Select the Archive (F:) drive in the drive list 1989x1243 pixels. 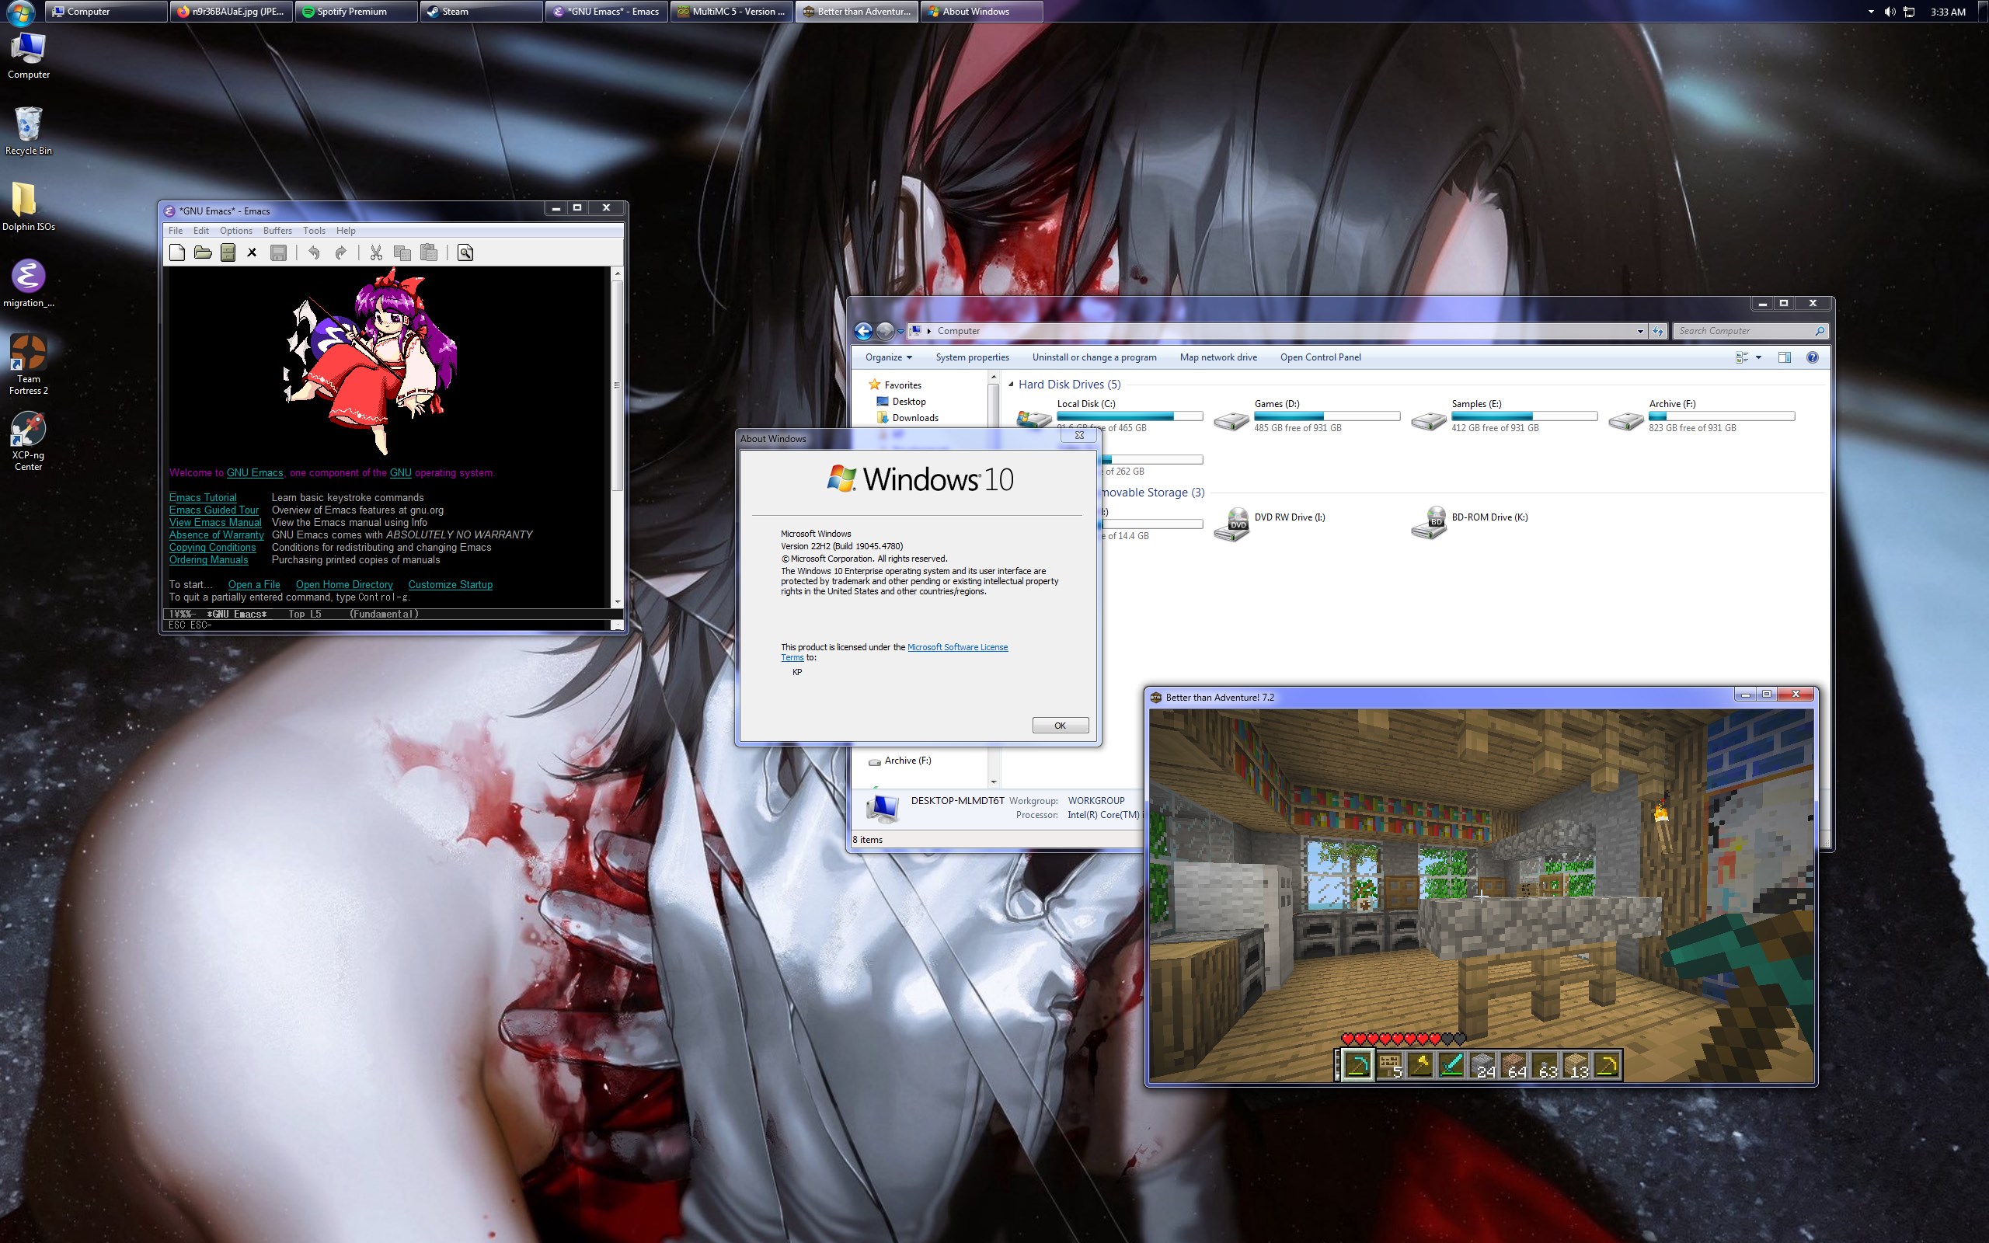pos(1701,416)
